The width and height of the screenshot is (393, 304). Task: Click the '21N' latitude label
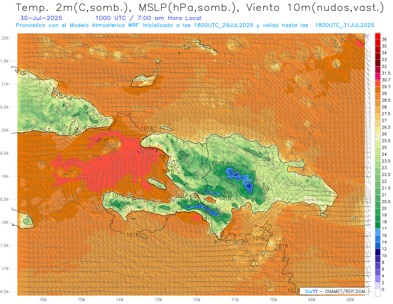(5, 84)
